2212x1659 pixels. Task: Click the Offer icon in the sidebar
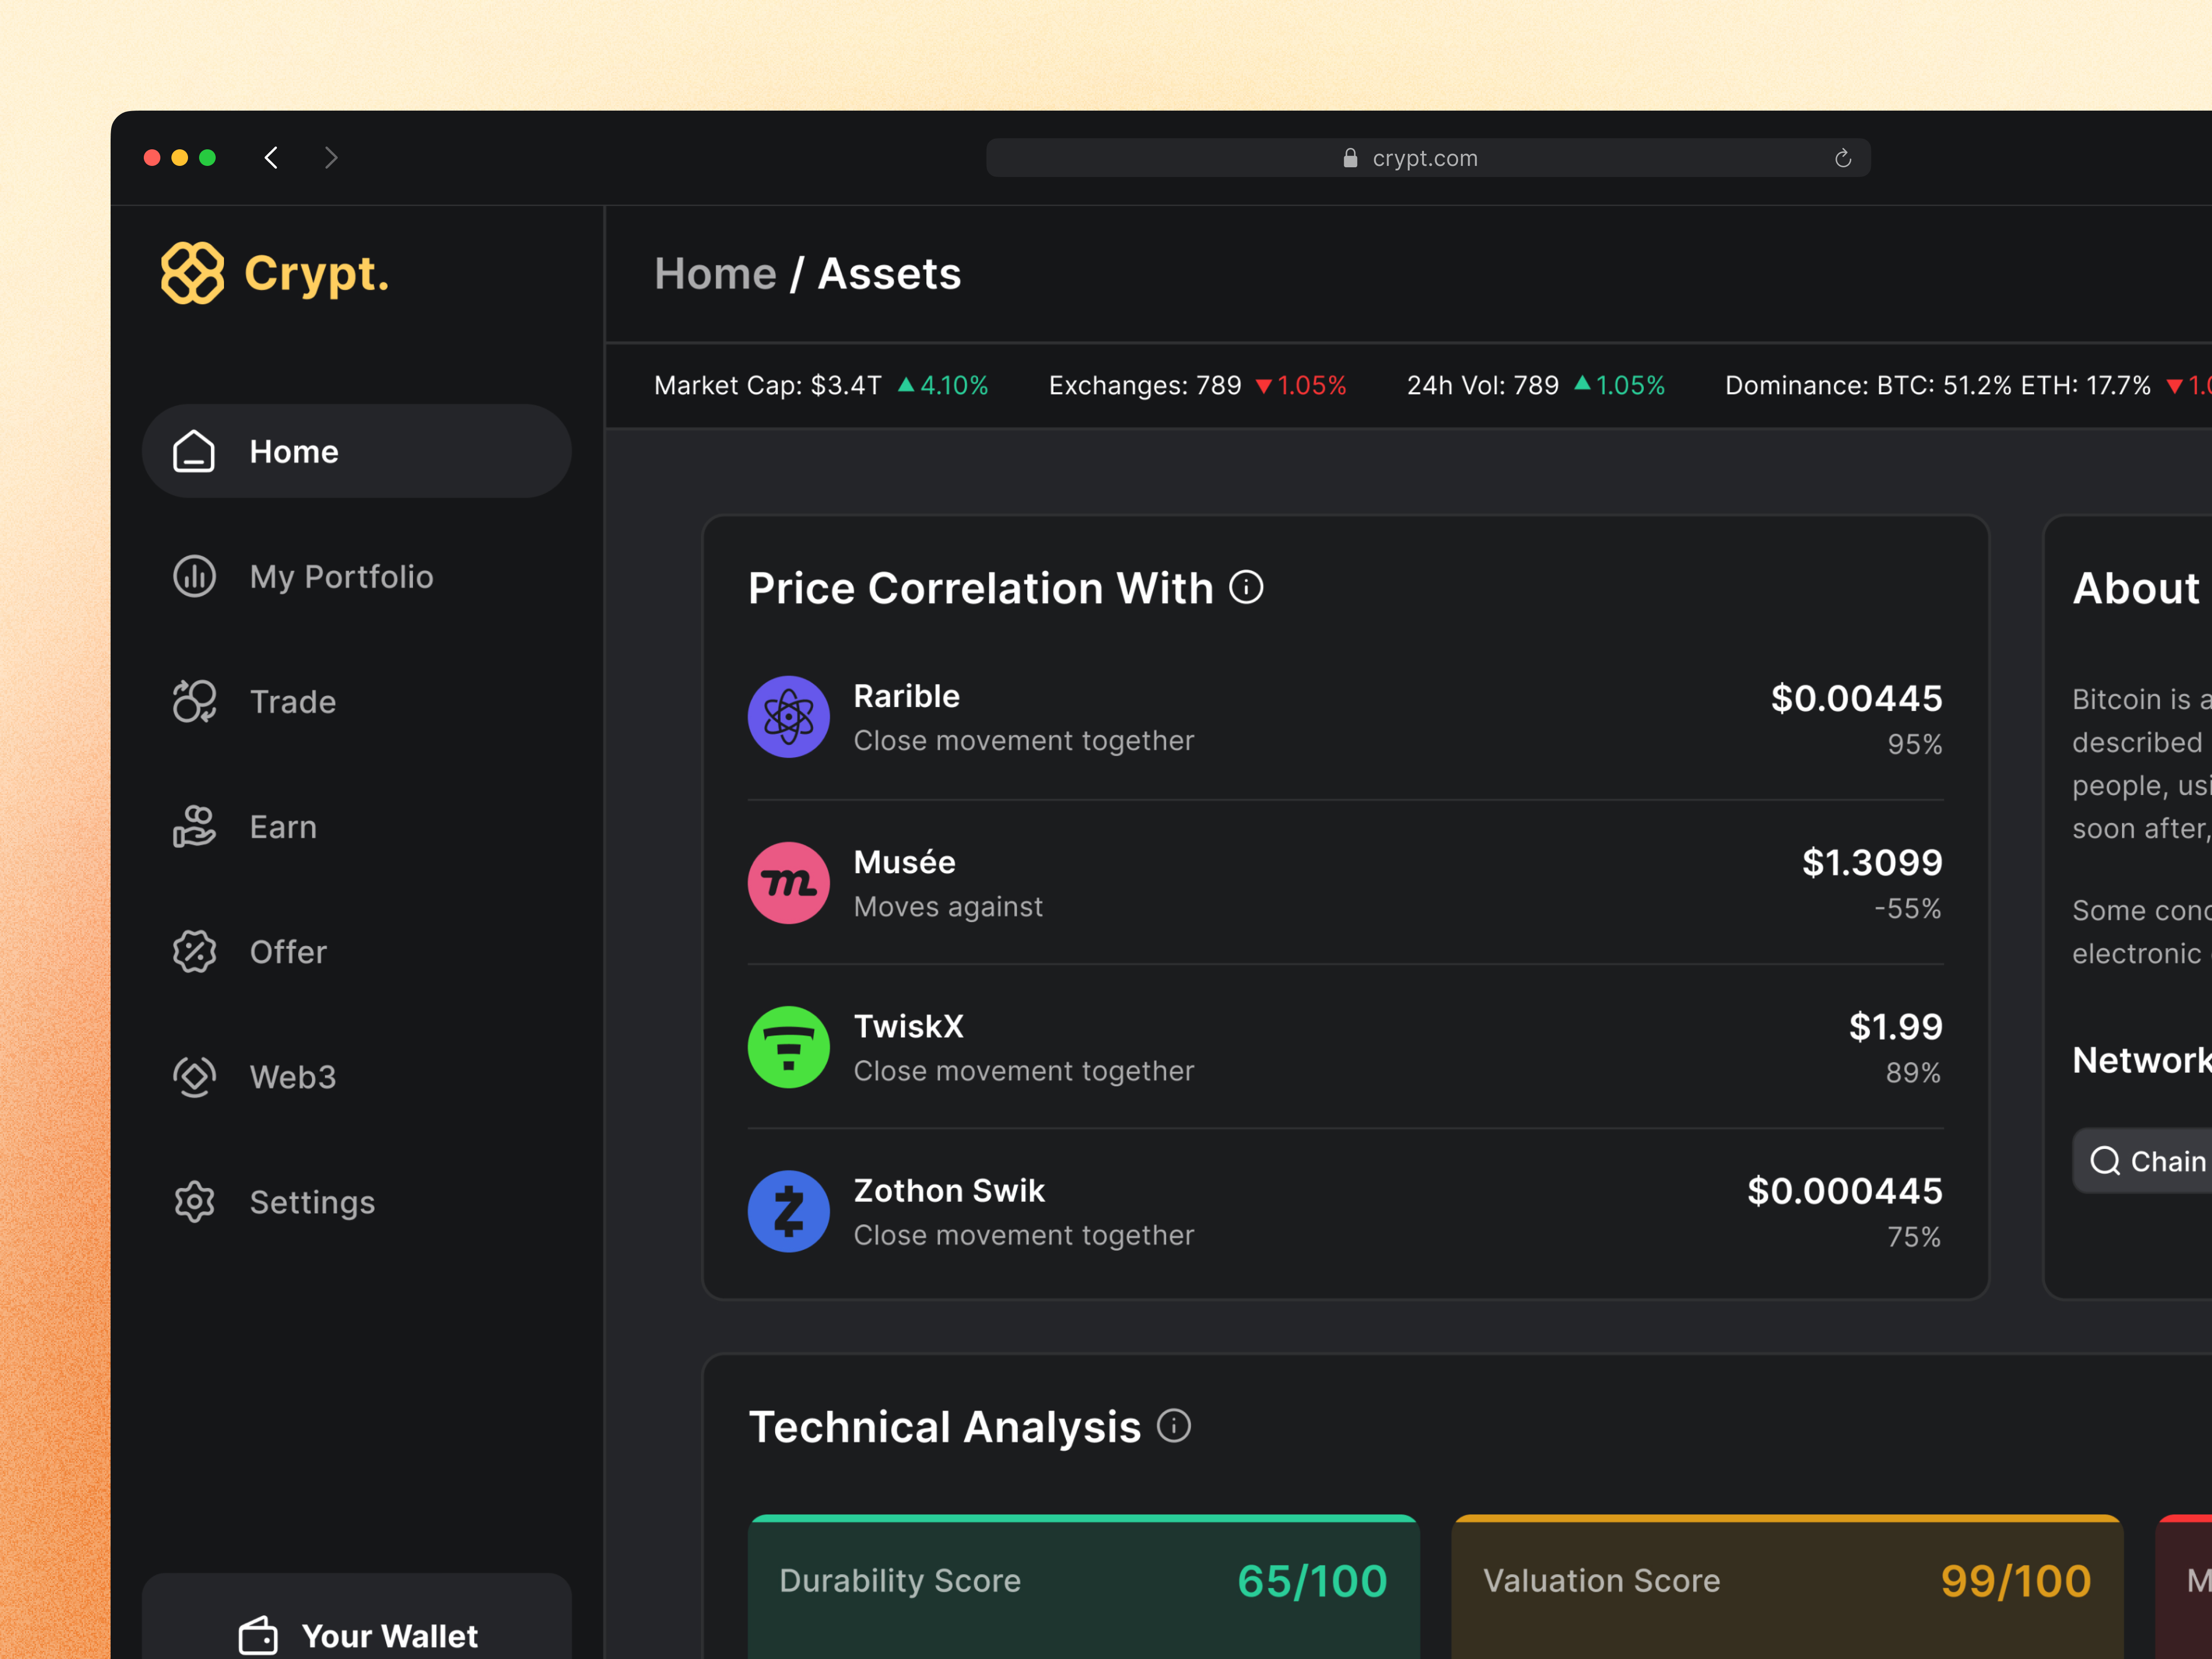point(193,952)
